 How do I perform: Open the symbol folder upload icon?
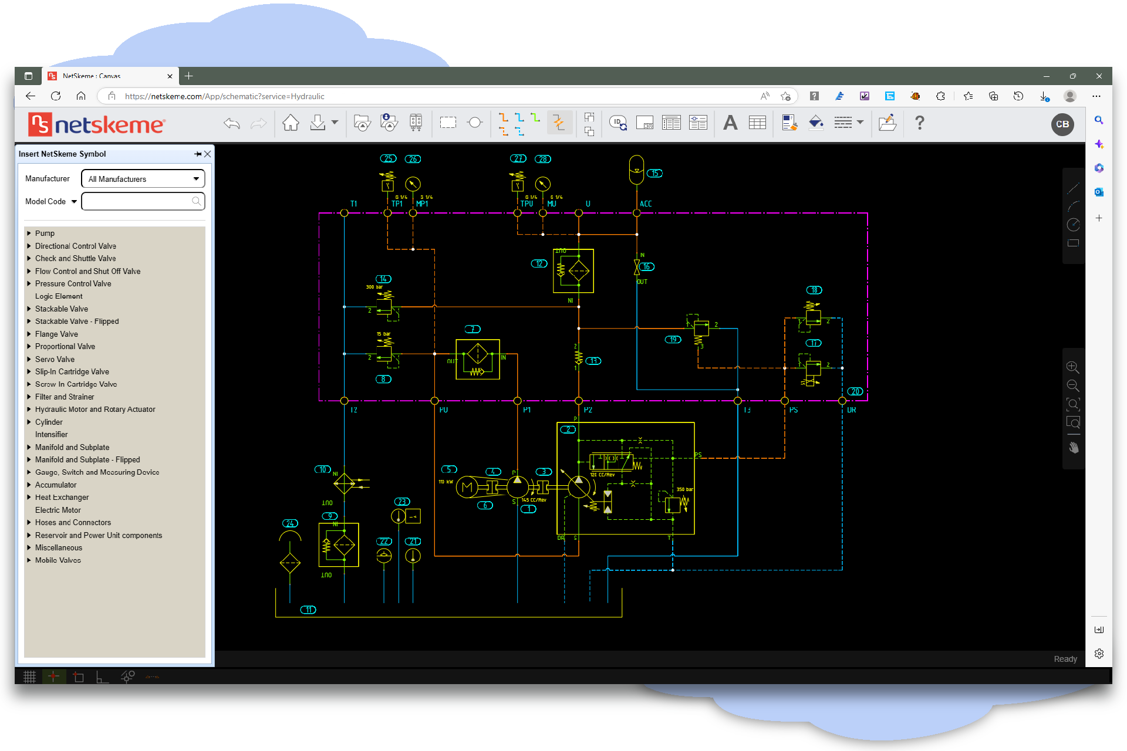pyautogui.click(x=362, y=123)
